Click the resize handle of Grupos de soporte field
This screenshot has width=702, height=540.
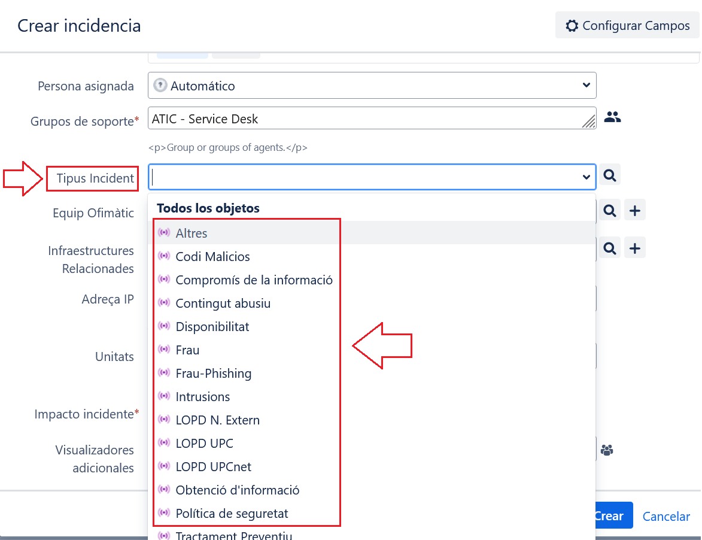point(589,122)
